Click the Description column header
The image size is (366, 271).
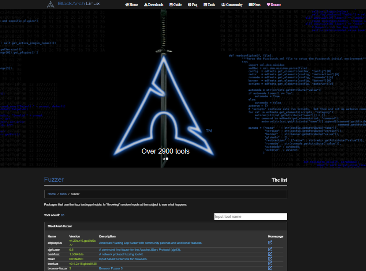pyautogui.click(x=107, y=236)
